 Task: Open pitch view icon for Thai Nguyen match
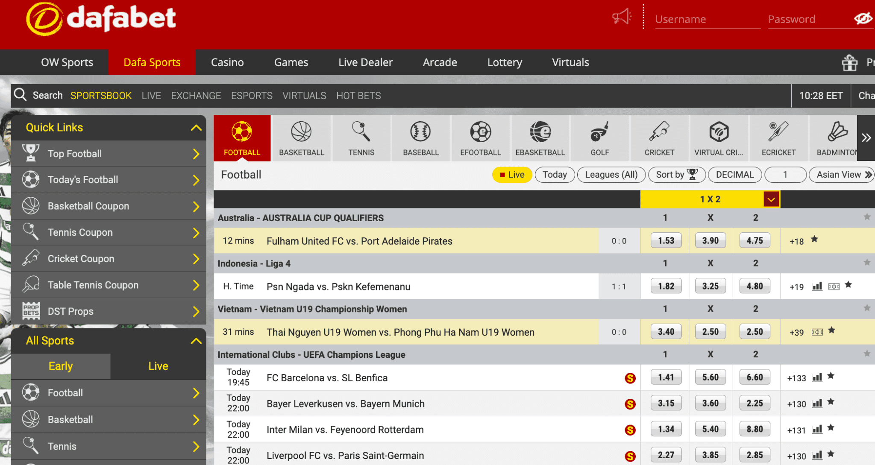(817, 332)
